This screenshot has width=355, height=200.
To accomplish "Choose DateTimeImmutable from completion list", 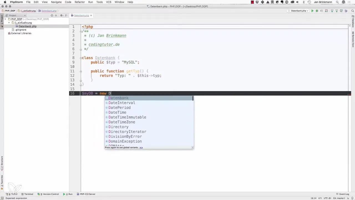I will 149,117.
